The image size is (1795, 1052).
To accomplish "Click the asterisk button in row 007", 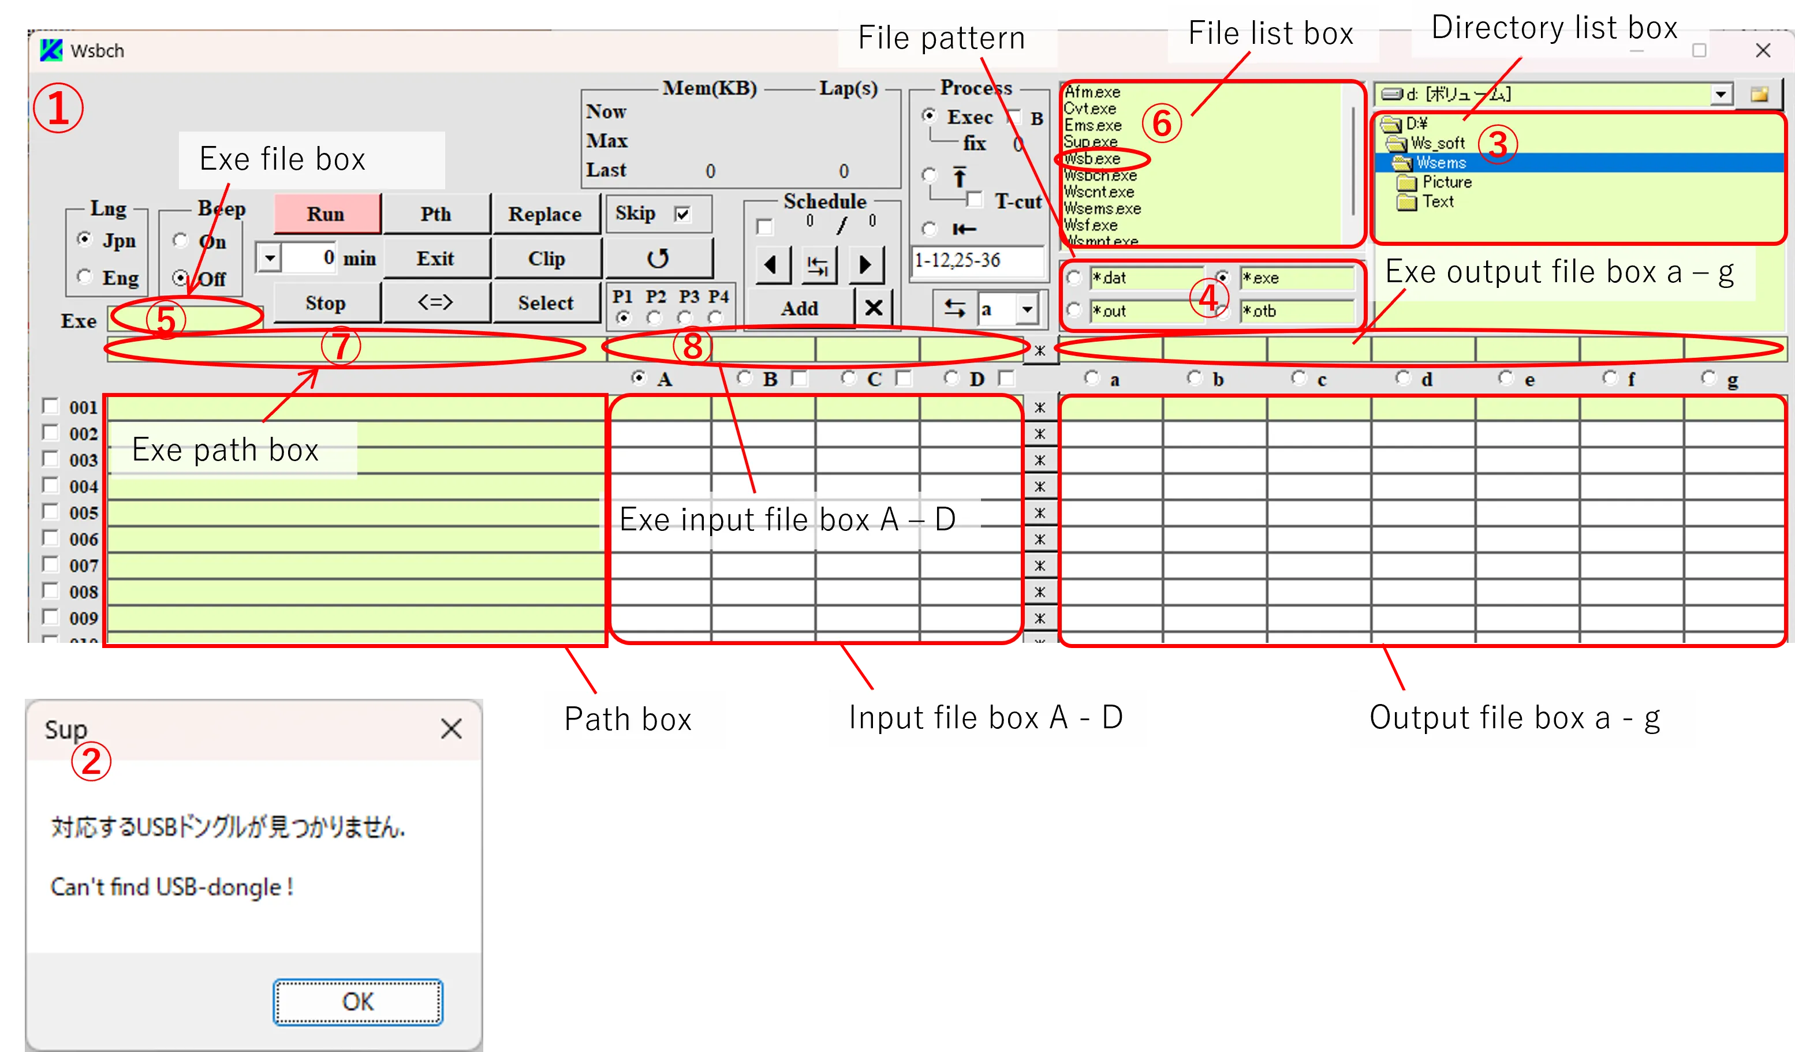I will (1039, 566).
